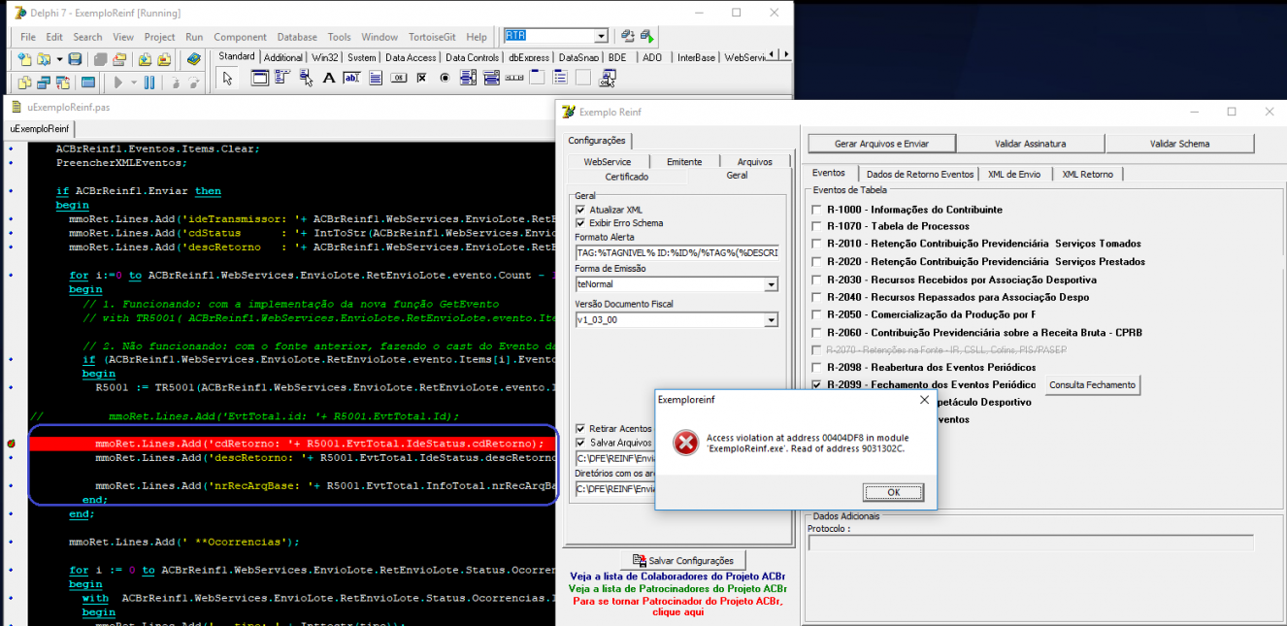The width and height of the screenshot is (1287, 626).
Task: Uncheck R-2099 Fechamento dos Eventos Periódicos
Action: point(816,385)
